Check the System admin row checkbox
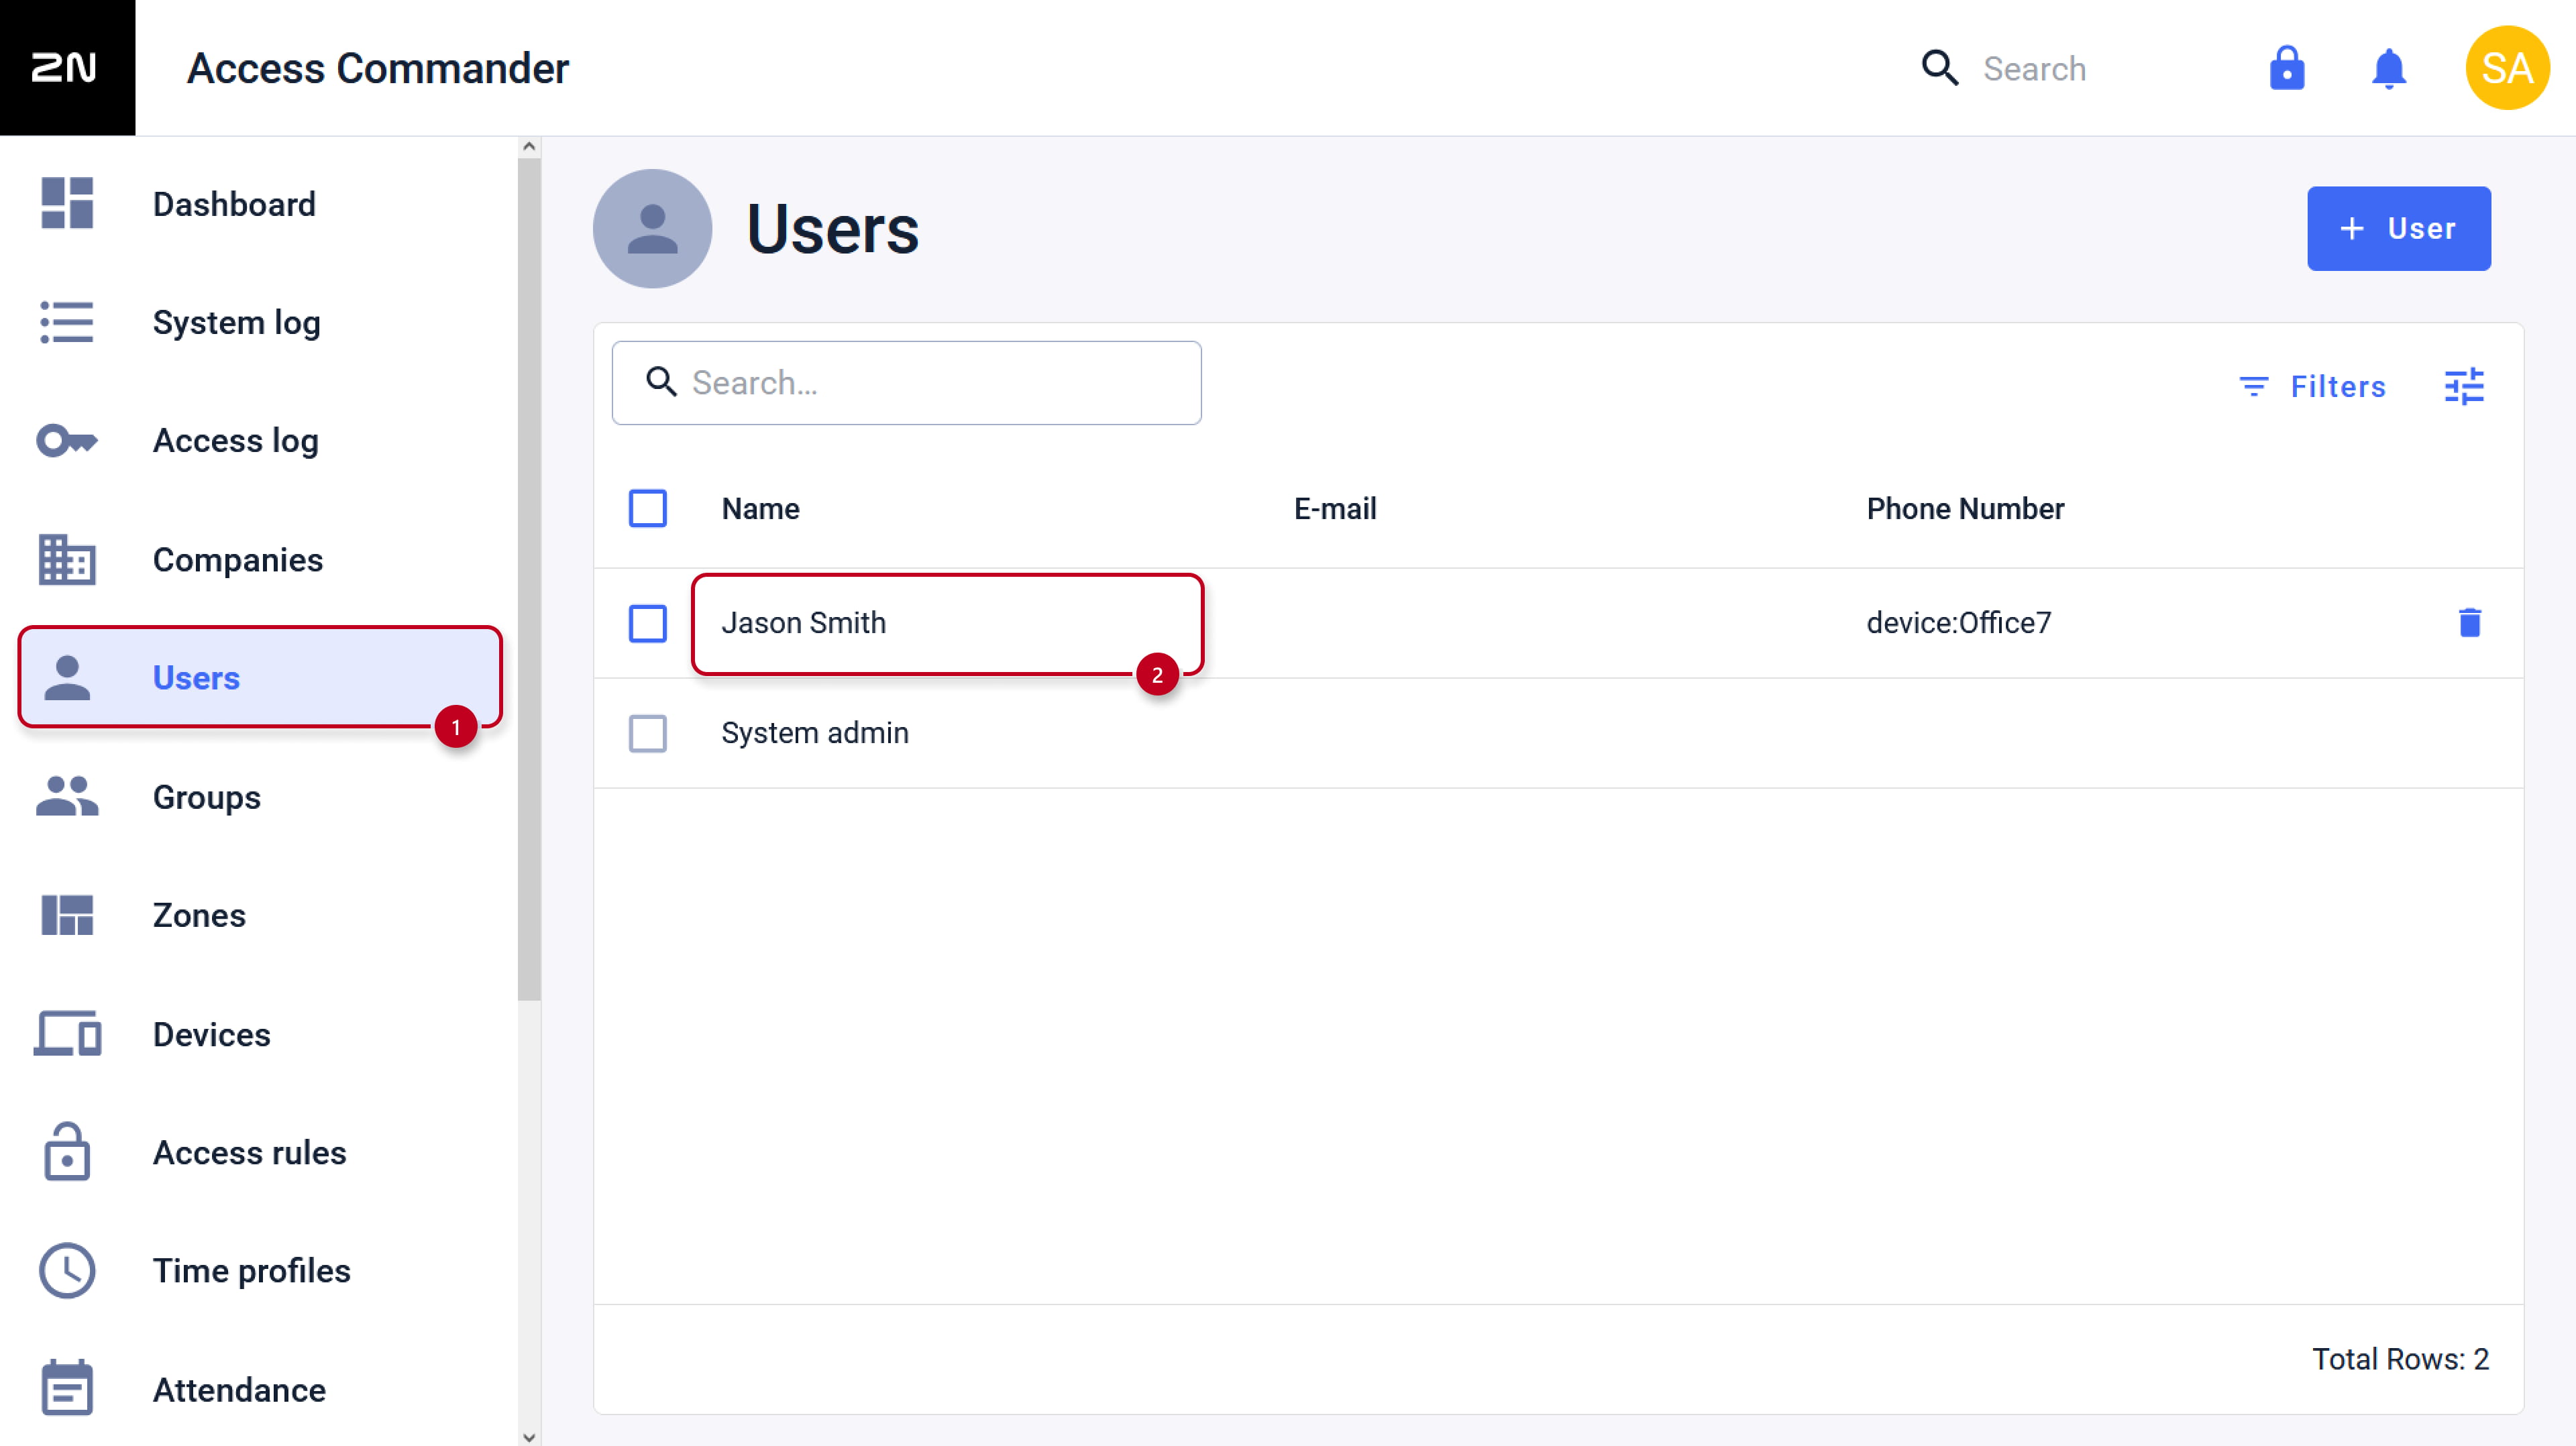The width and height of the screenshot is (2576, 1446). 647,733
